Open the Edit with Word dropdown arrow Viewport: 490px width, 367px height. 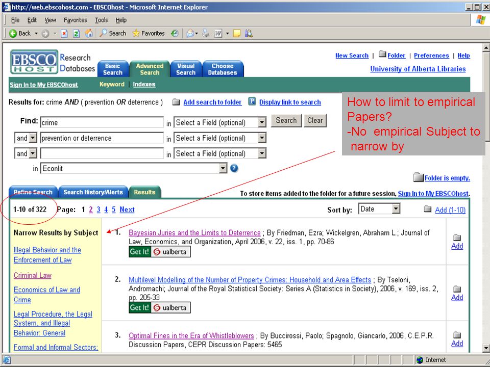click(227, 34)
